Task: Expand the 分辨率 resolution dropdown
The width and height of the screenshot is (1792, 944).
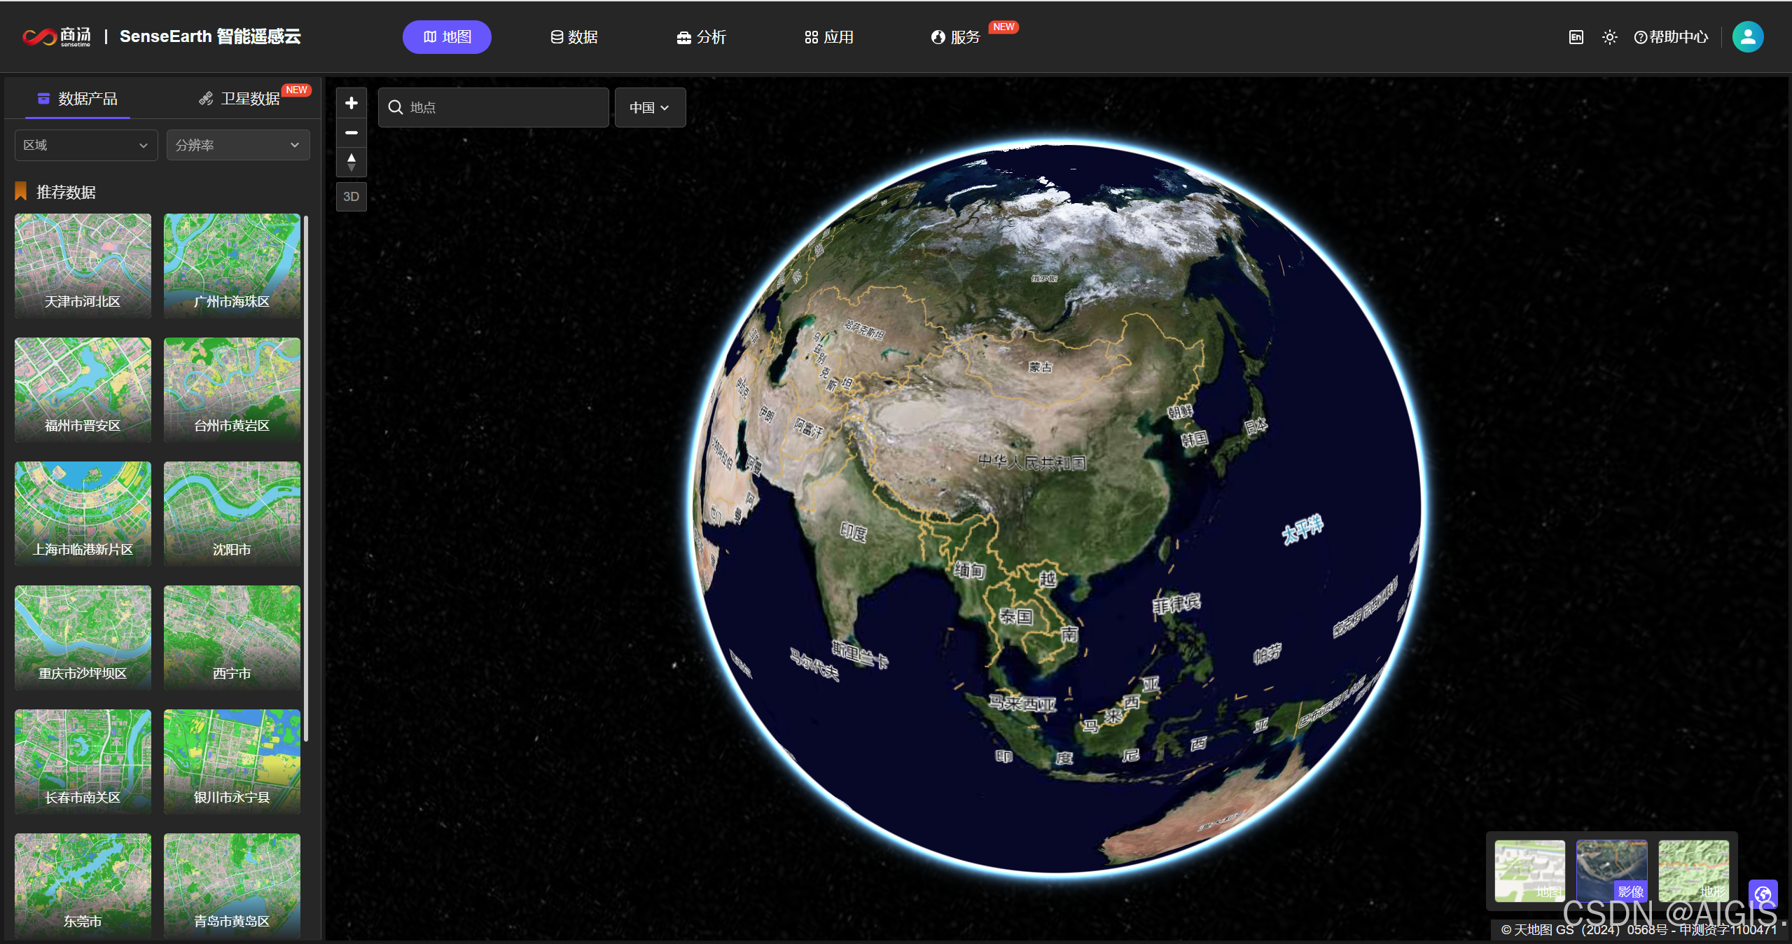Action: (237, 145)
